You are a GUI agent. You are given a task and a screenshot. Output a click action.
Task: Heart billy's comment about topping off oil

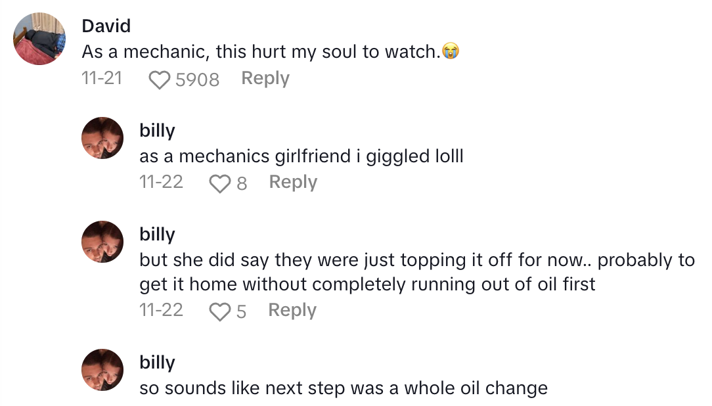tap(219, 310)
